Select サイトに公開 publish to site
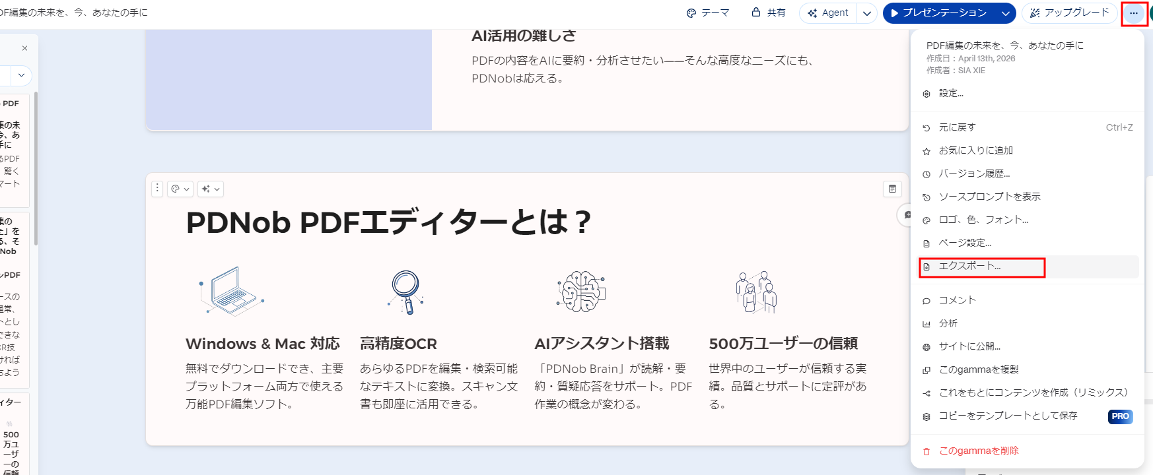 (1028, 346)
